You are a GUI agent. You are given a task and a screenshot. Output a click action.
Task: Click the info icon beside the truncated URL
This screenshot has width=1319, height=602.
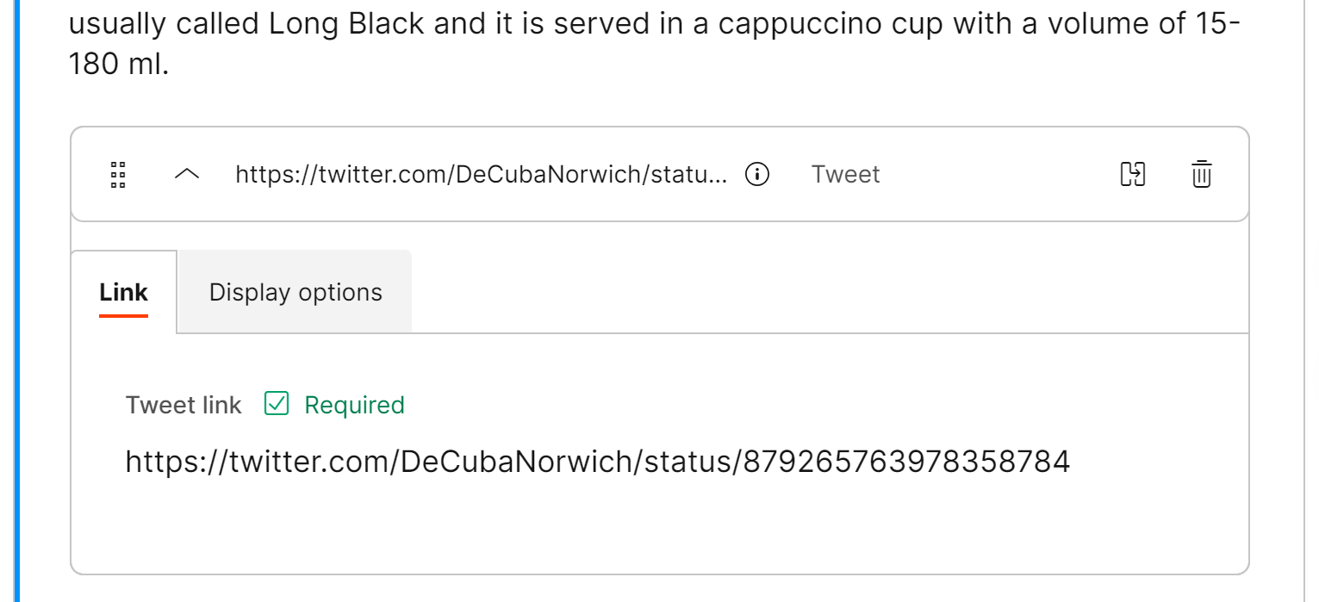tap(756, 174)
